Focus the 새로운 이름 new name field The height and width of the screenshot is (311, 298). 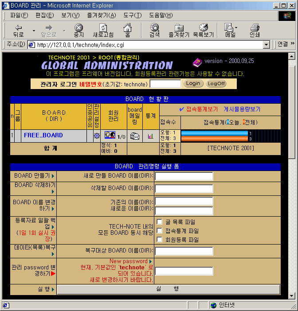coord(184,211)
